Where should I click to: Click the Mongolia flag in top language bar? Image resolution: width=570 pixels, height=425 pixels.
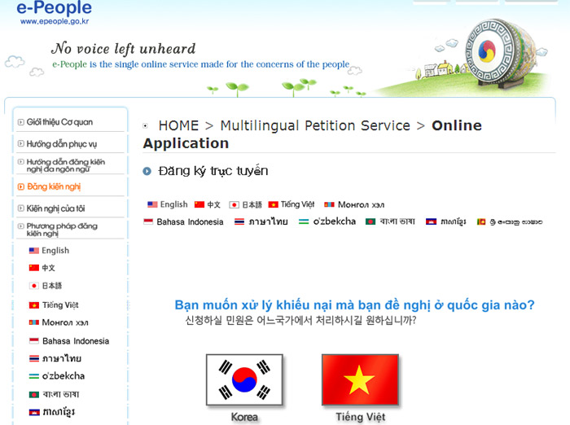tap(329, 204)
